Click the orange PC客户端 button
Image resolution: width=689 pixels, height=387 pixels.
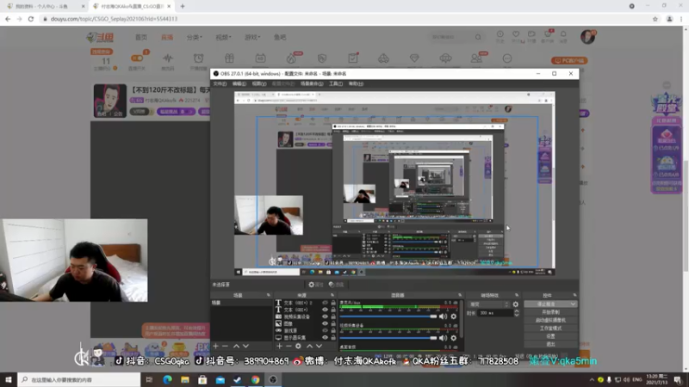[569, 60]
